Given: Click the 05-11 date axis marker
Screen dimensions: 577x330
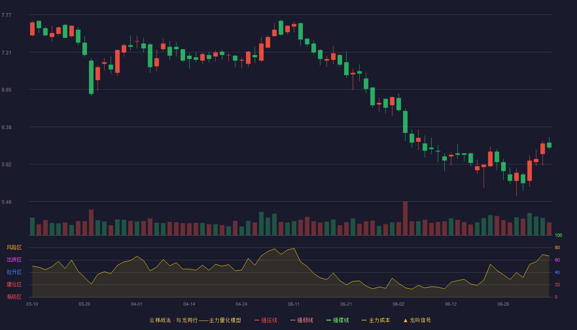Looking at the screenshot, I should point(294,304).
